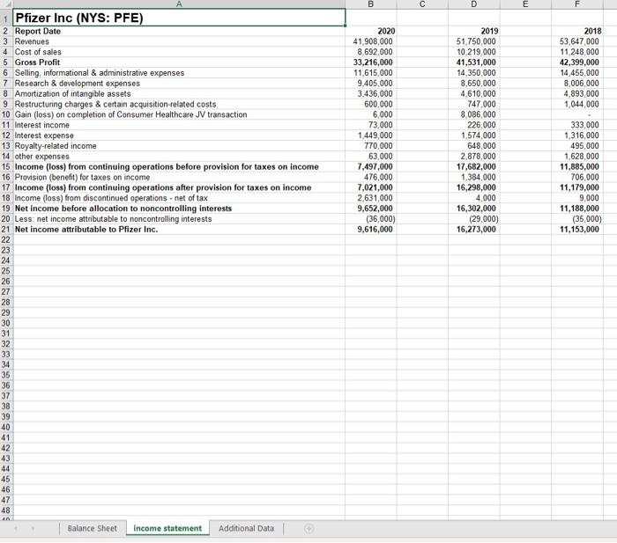This screenshot has width=617, height=543.
Task: Add a new sheet with plus icon
Action: pyautogui.click(x=308, y=529)
